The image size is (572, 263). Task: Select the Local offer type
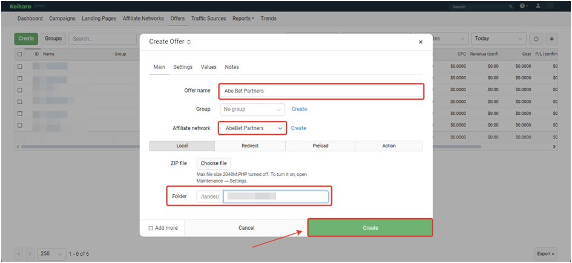tap(182, 146)
